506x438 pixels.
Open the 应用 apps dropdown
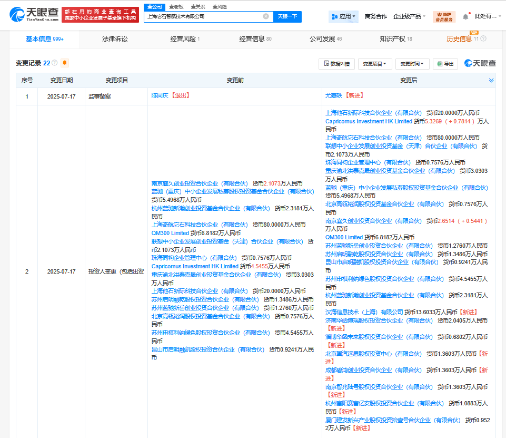(x=343, y=16)
